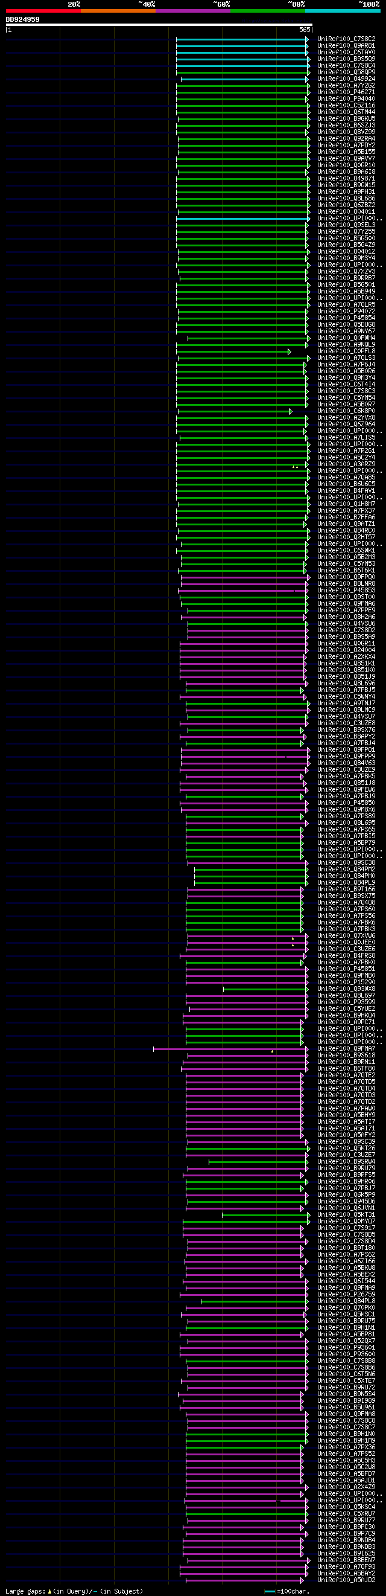Click the UniRef100_O04011 label
This screenshot has height=1596, width=386.
click(x=346, y=212)
